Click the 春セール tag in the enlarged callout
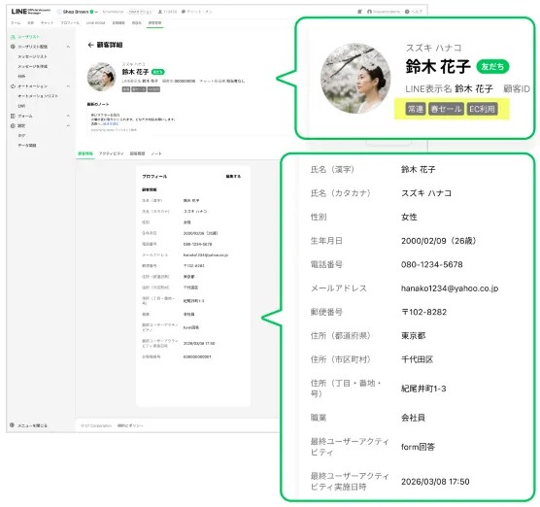The height and width of the screenshot is (507, 540). pyautogui.click(x=446, y=109)
